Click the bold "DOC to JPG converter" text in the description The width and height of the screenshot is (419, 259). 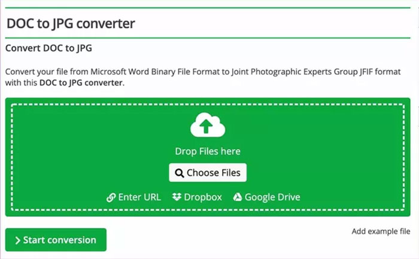[81, 83]
